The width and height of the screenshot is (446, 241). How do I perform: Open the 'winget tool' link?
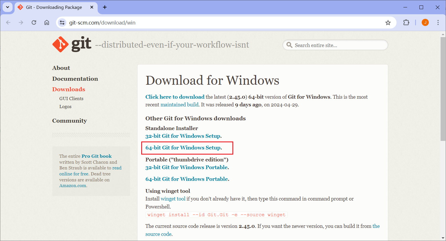(173, 199)
